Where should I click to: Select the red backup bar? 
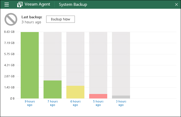(98, 96)
